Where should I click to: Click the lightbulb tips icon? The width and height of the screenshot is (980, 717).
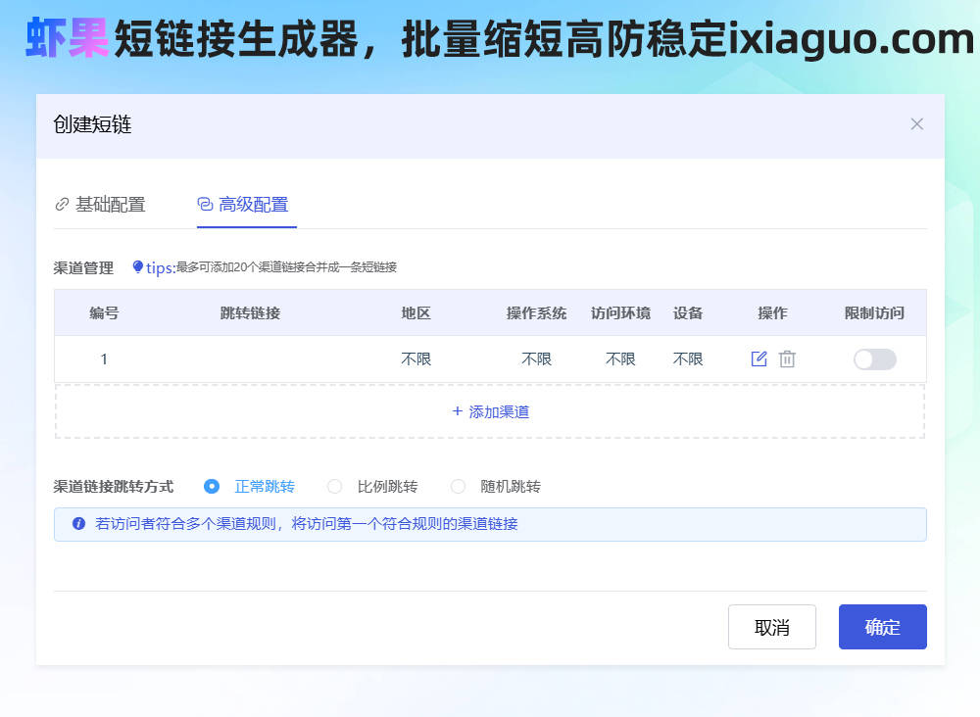tap(137, 266)
